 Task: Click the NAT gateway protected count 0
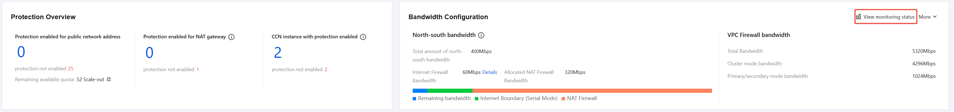(x=149, y=53)
